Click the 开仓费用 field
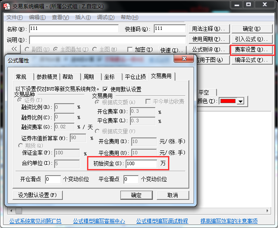The width and height of the screenshot is (278, 228). [144, 142]
